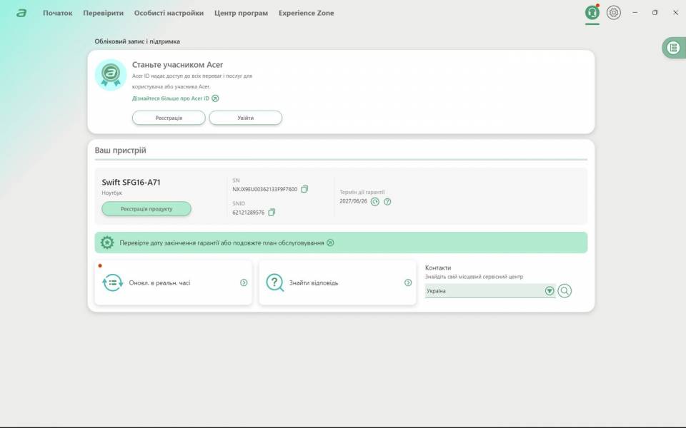686x428 pixels.
Task: Click the Україна country field
Action: [490, 291]
